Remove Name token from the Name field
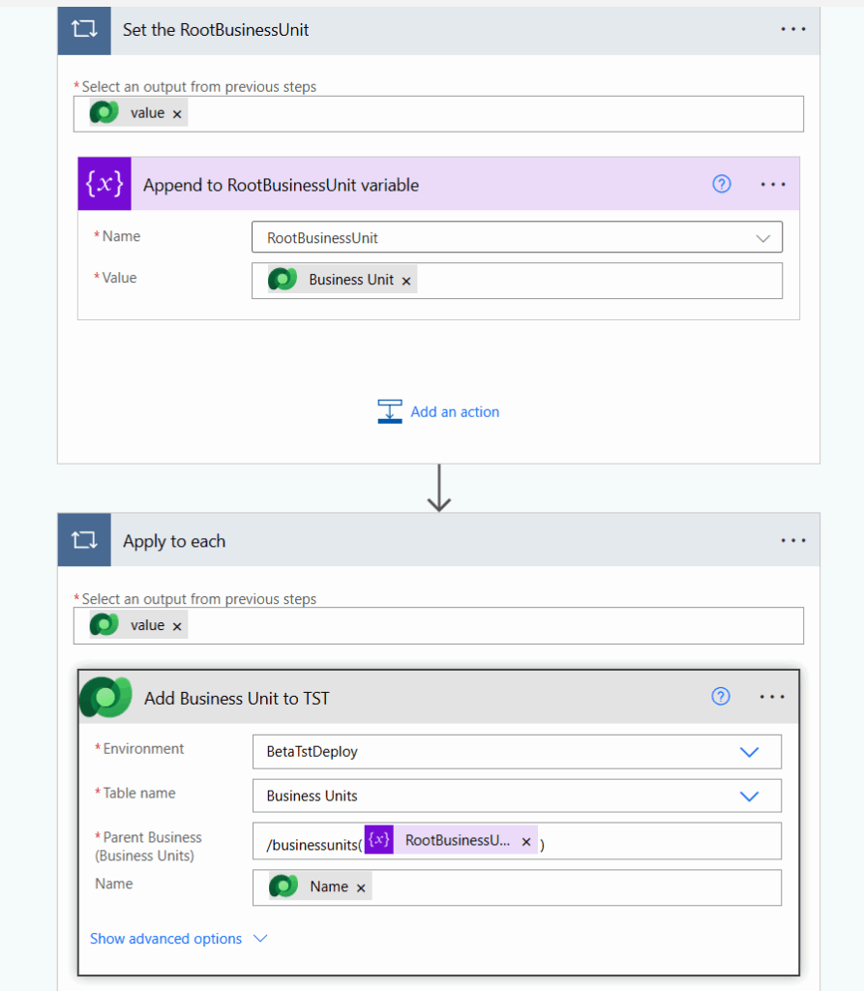The width and height of the screenshot is (864, 991). 361,887
